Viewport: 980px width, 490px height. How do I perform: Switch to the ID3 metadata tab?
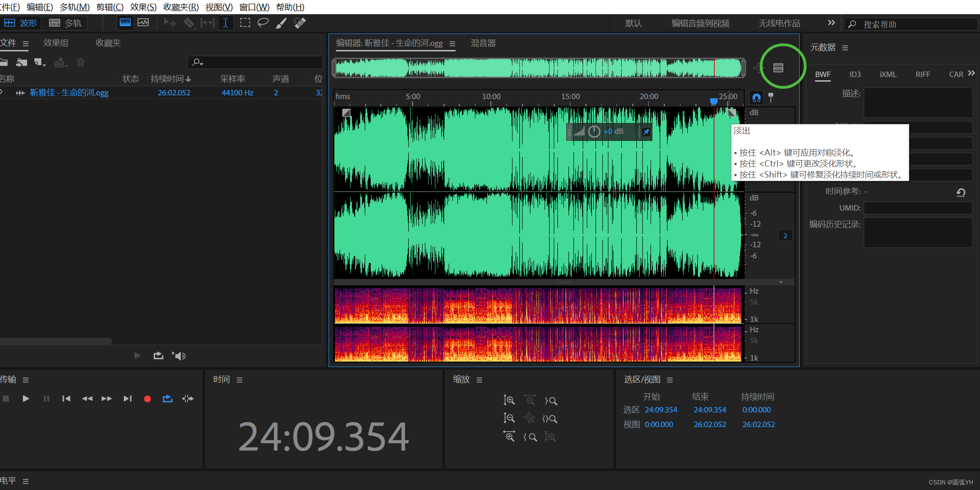tap(855, 74)
